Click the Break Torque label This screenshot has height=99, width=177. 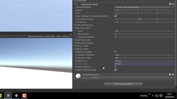point(82,64)
